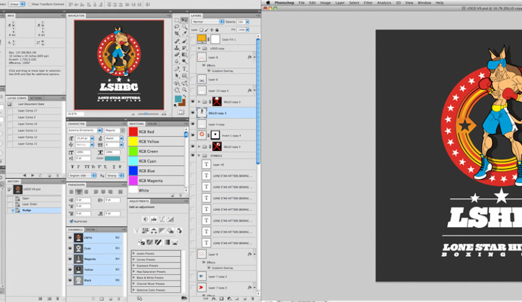Select the Horizontal Type tool

[184, 69]
